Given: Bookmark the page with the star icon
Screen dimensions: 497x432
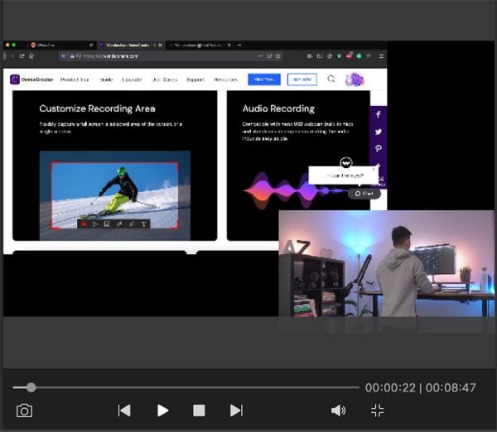Looking at the screenshot, I should 278,56.
